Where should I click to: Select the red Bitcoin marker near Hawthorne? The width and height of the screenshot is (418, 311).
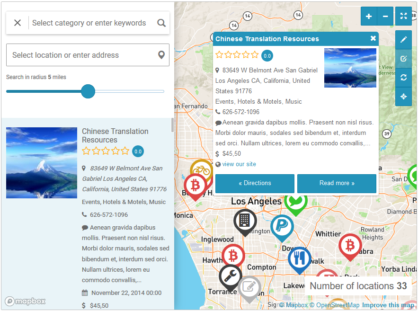click(233, 256)
